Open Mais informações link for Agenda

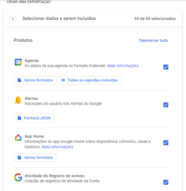click(123, 66)
